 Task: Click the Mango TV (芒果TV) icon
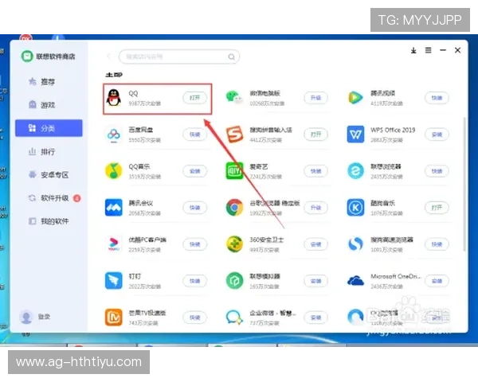point(113,317)
